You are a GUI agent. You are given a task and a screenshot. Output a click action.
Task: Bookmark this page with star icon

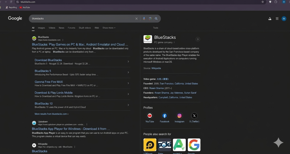[x=263, y=2]
